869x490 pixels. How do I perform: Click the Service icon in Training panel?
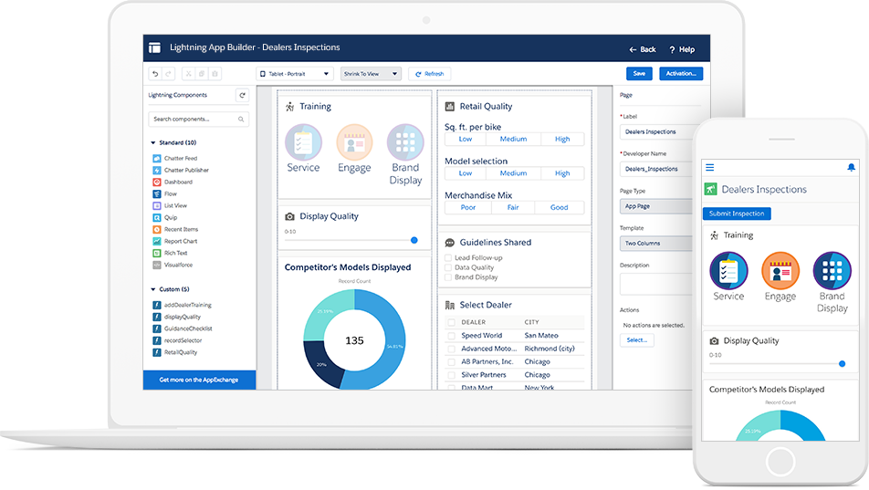303,143
